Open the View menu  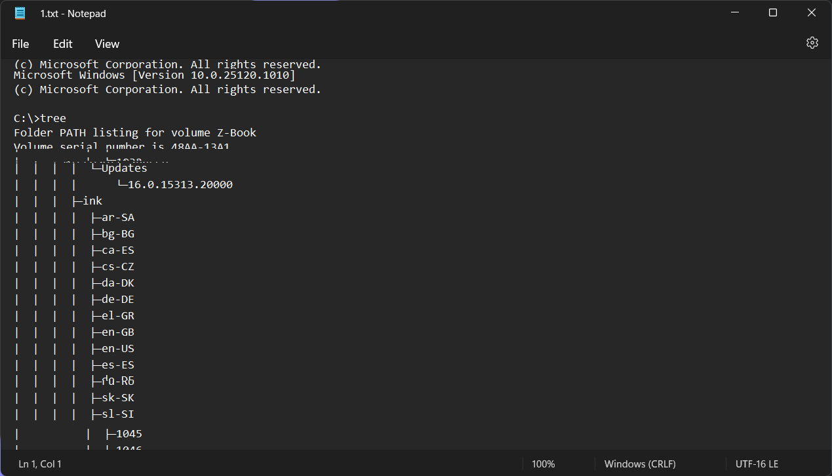107,44
